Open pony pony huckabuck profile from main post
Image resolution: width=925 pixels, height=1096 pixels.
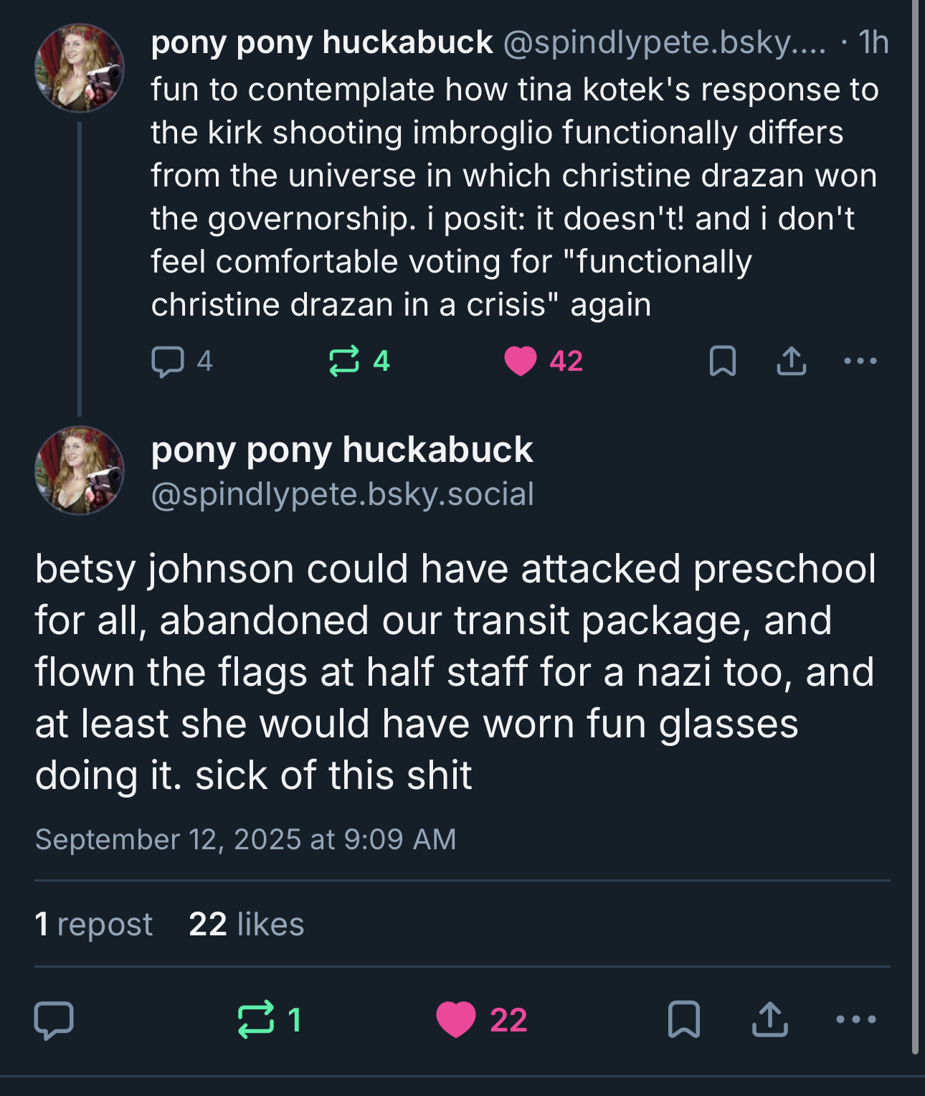[341, 450]
